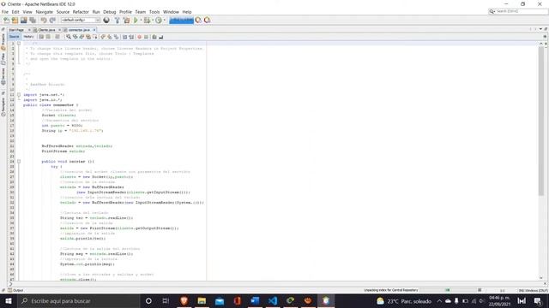Open the weather widget showing 23°C
The height and width of the screenshot is (308, 549).
tap(404, 300)
